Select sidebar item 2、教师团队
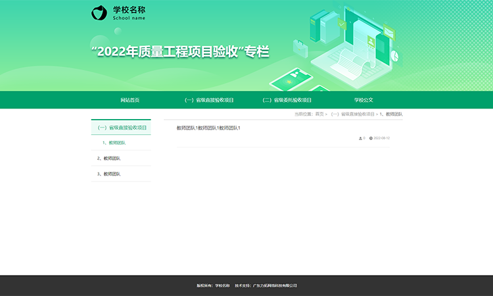The image size is (493, 296). 108,158
